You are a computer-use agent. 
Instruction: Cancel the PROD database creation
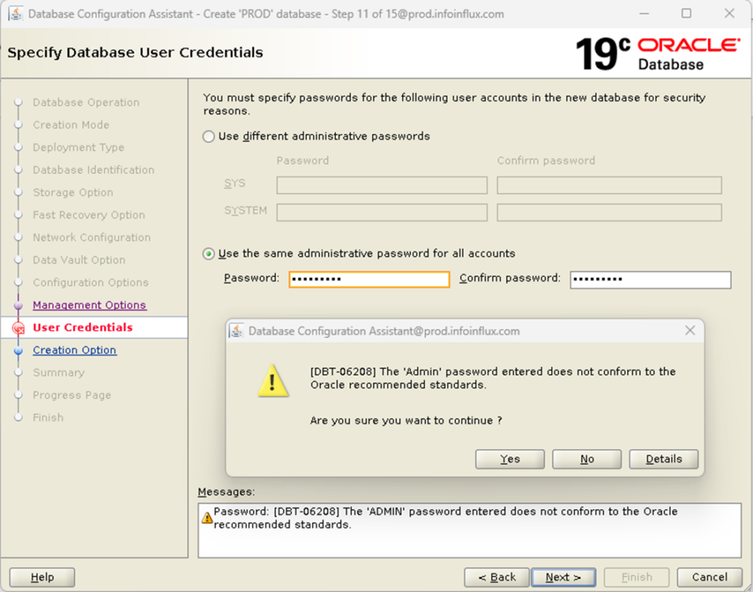[708, 577]
